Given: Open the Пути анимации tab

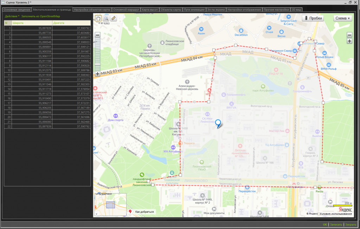Looking at the screenshot, I should 194,10.
